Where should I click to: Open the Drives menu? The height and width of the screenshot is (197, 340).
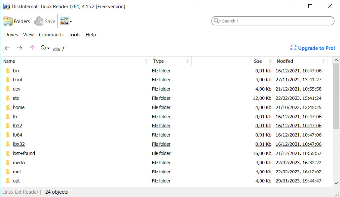(11, 35)
